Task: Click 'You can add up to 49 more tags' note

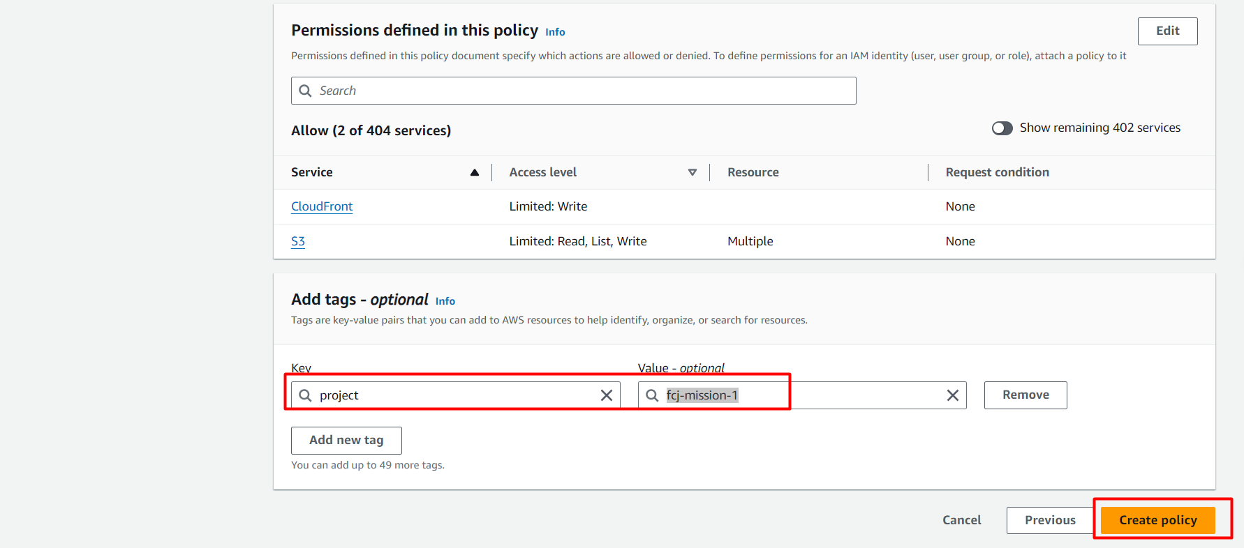Action: click(x=368, y=465)
